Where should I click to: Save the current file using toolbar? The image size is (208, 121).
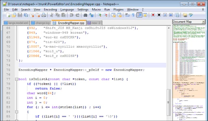(20, 15)
